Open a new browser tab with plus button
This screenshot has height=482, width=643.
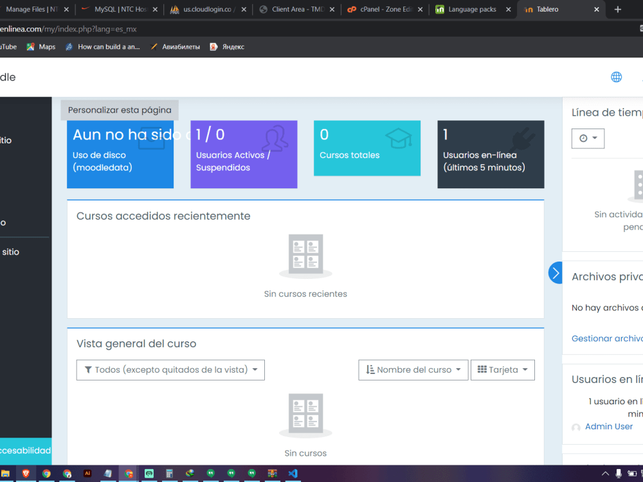click(x=617, y=10)
